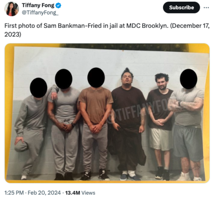This screenshot has width=214, height=200.
Task: Click the black oval on the rightmost person
Action: click(x=189, y=79)
